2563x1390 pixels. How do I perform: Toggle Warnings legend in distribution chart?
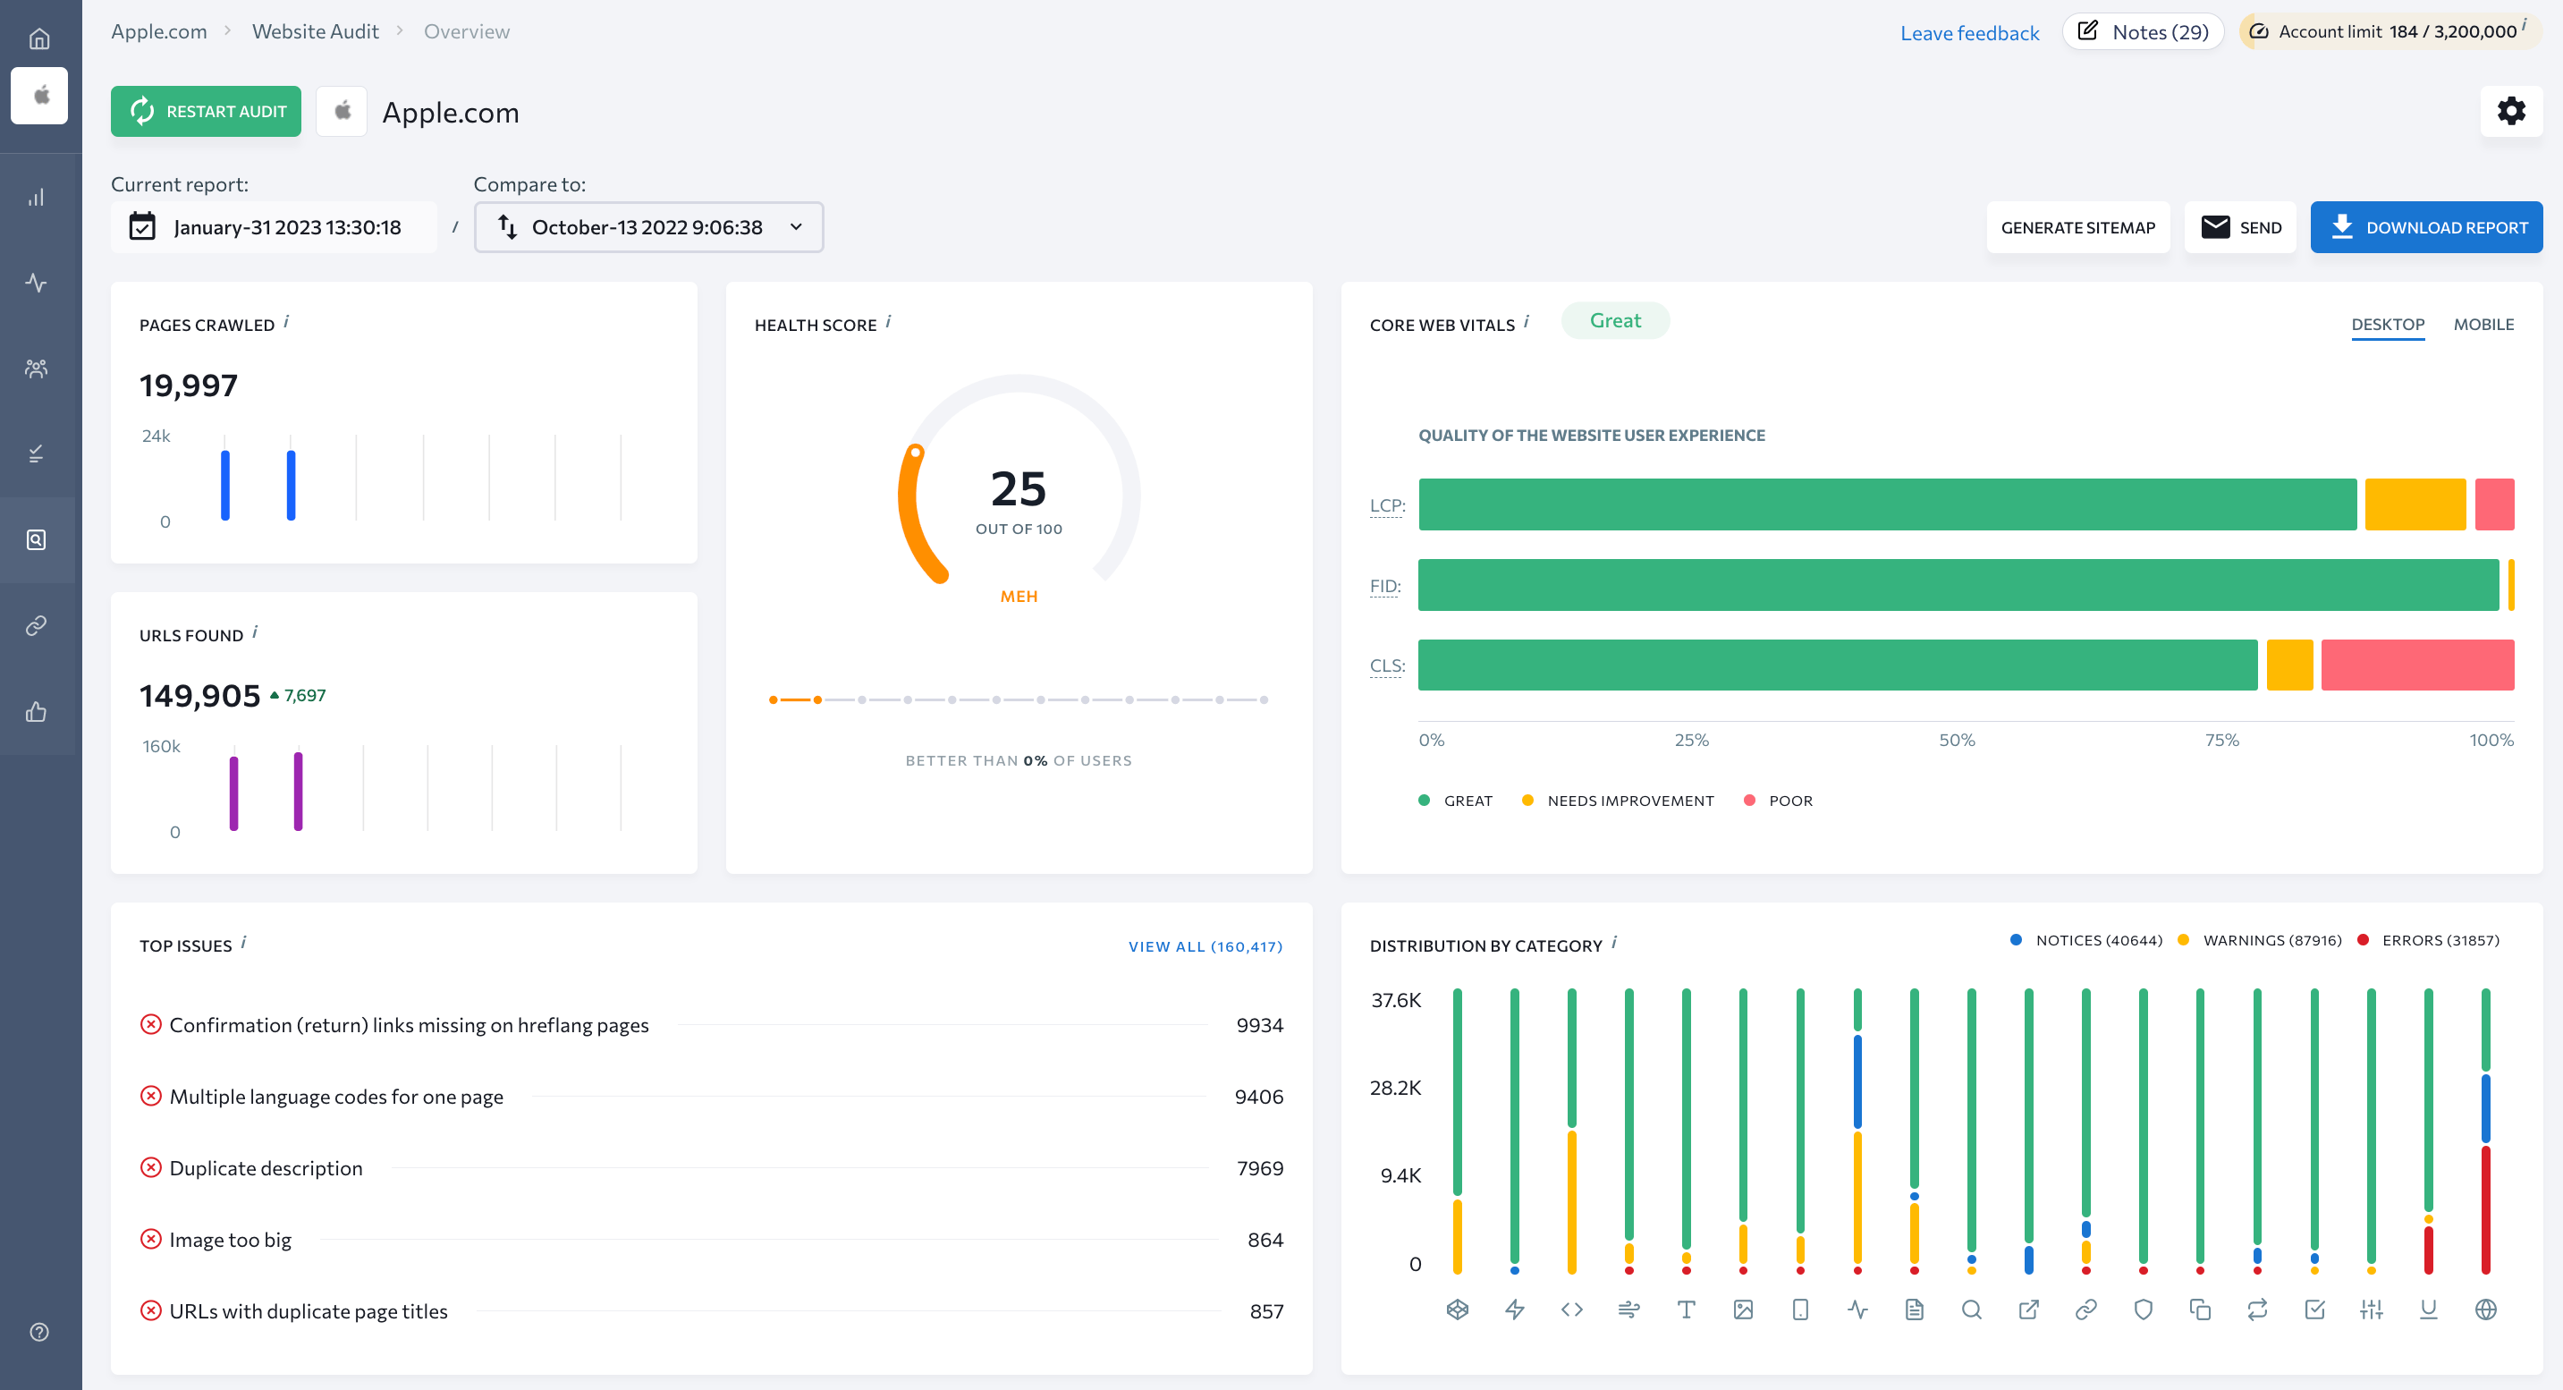pos(2260,940)
